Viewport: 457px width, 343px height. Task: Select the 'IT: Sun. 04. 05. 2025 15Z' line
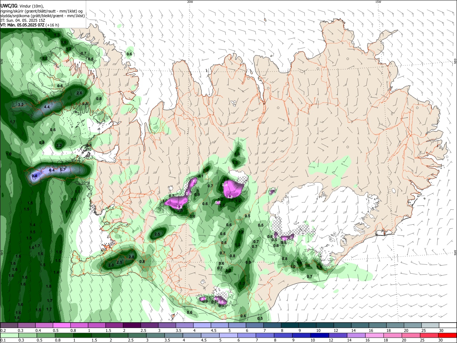pyautogui.click(x=22, y=20)
